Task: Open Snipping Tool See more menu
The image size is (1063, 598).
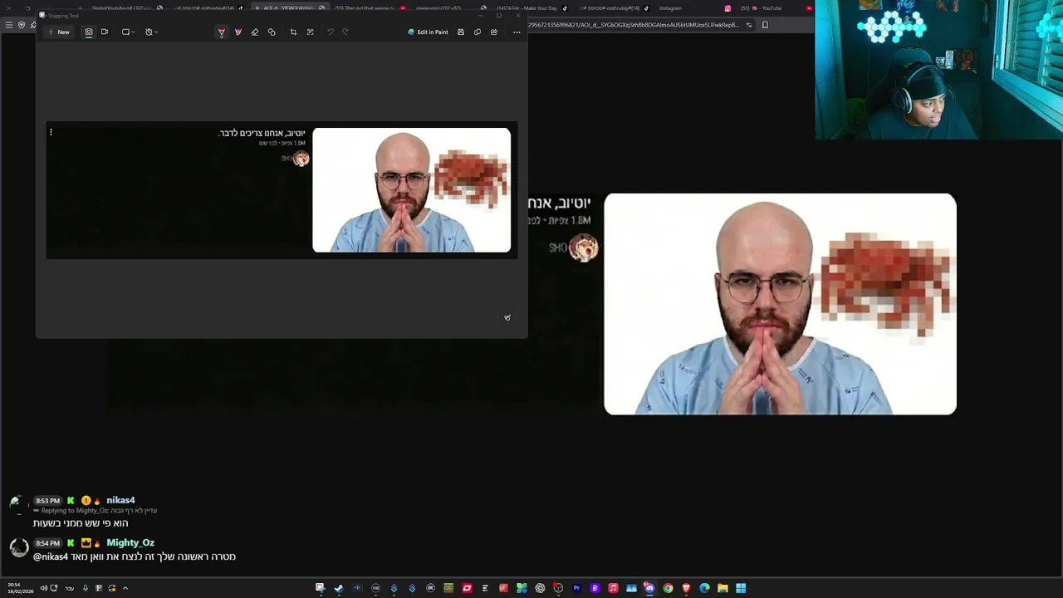Action: pyautogui.click(x=517, y=32)
